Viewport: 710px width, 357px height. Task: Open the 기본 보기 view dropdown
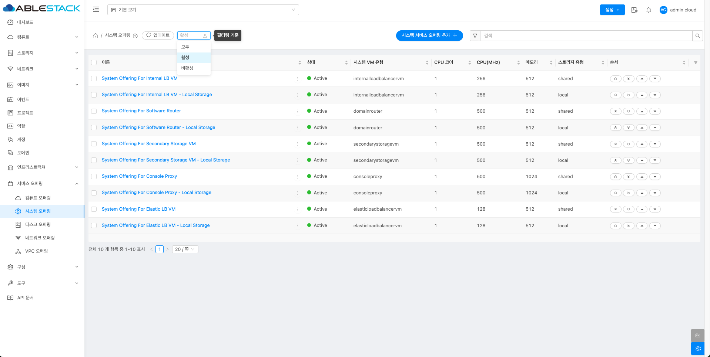click(x=203, y=10)
